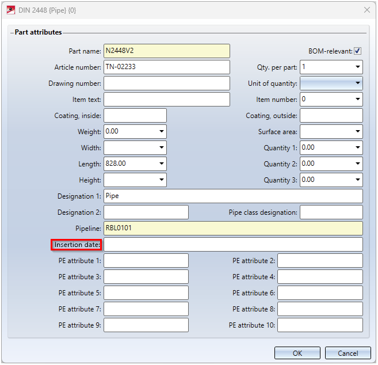Toggle the BOM-relevant checkbox
The image size is (378, 365).
[357, 51]
